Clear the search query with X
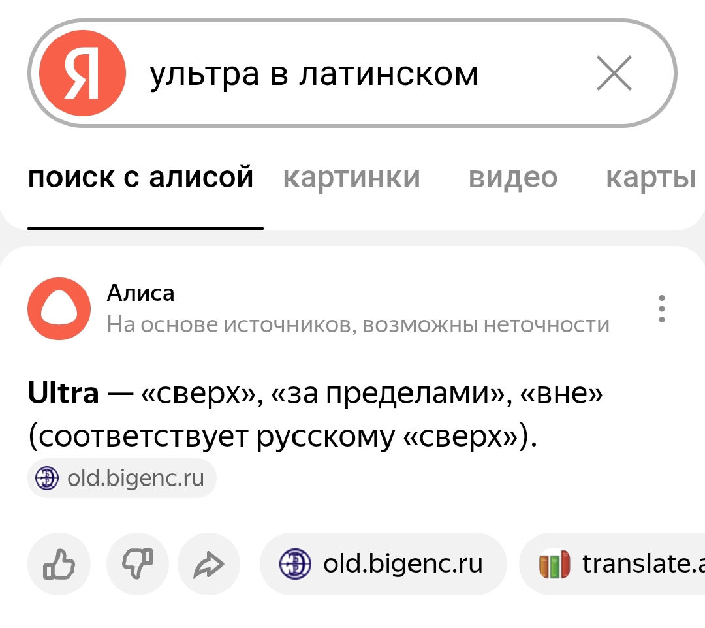 614,73
